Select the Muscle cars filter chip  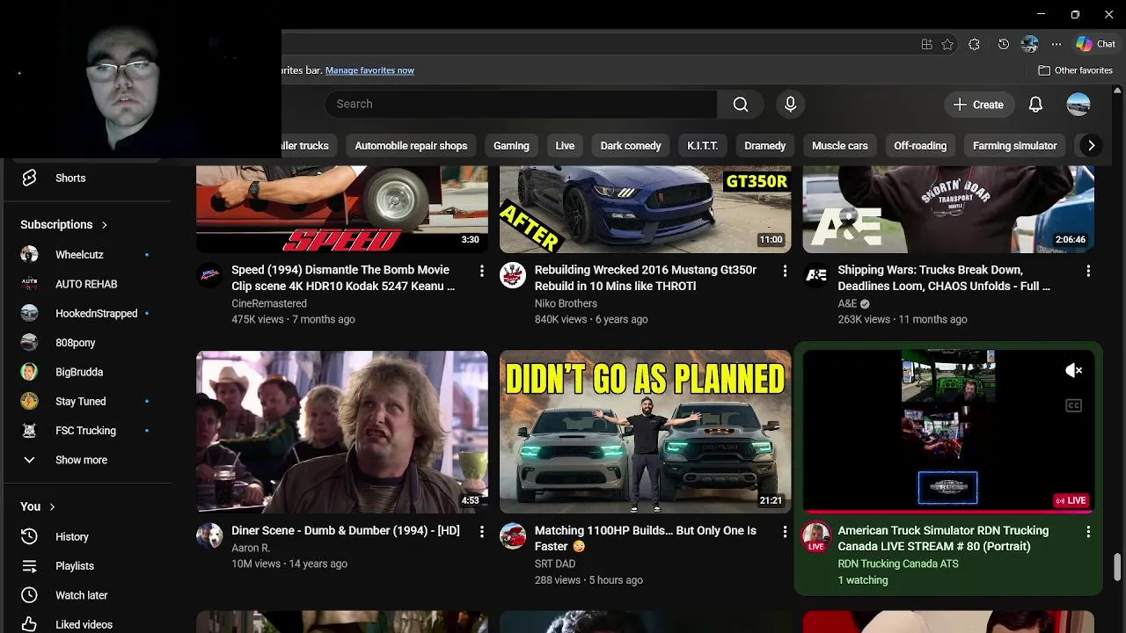point(840,146)
